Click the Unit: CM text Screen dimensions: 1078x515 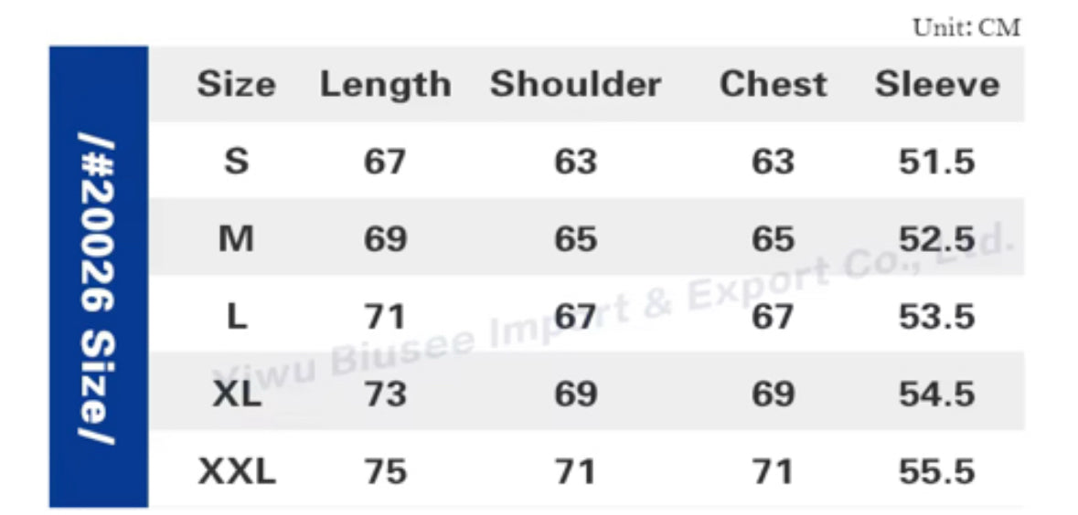tap(966, 28)
